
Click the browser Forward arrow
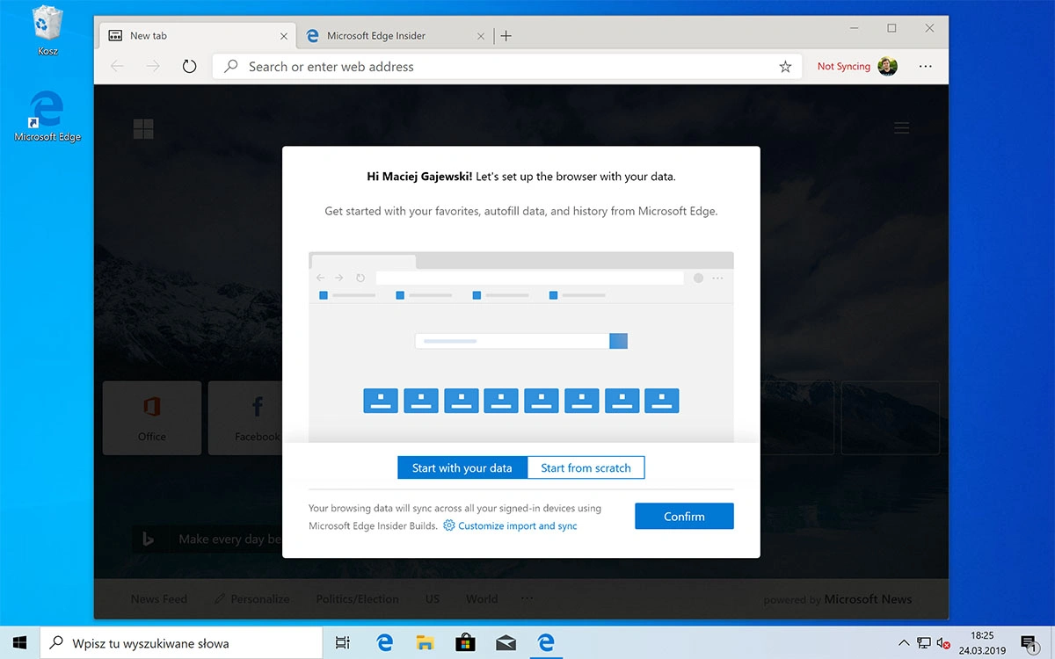(x=153, y=67)
